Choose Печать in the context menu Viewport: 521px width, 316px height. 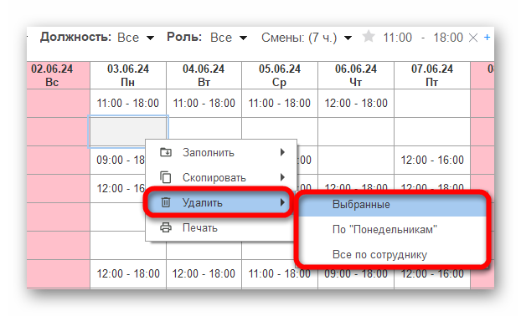click(x=220, y=227)
